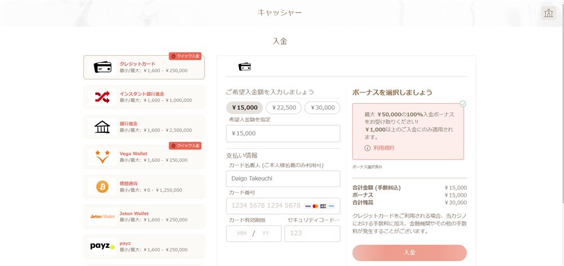Click 銀行送金 payment method label

pos(129,123)
